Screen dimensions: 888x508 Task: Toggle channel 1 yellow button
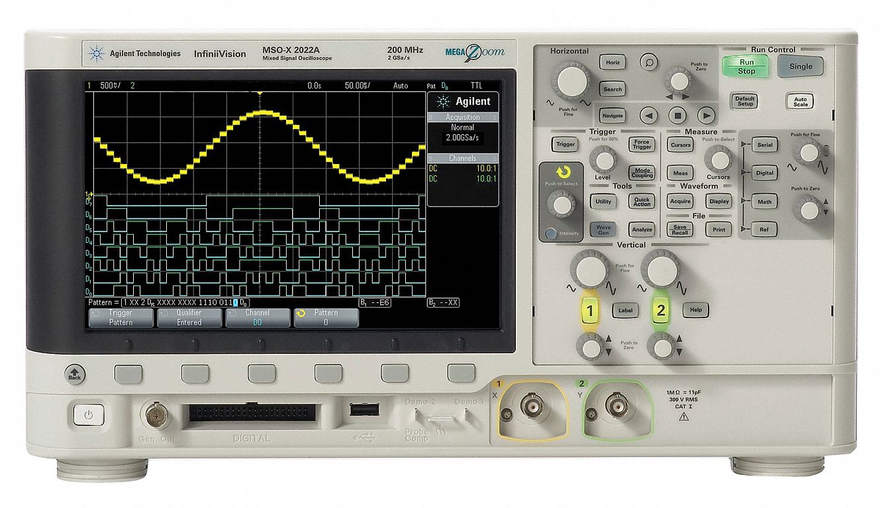591,310
